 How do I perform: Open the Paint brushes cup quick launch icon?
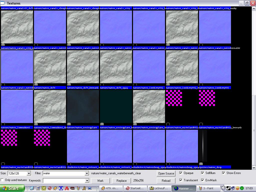point(78,188)
